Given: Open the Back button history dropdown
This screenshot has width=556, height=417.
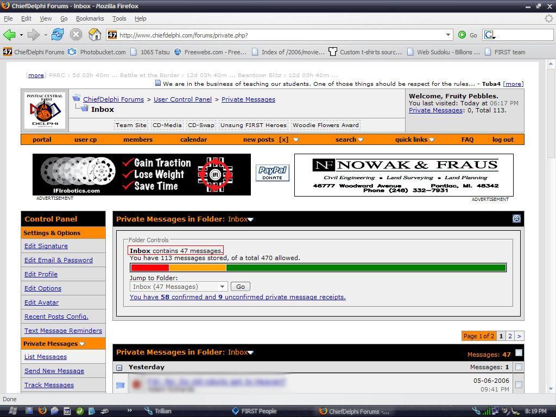Looking at the screenshot, I should click(x=21, y=35).
